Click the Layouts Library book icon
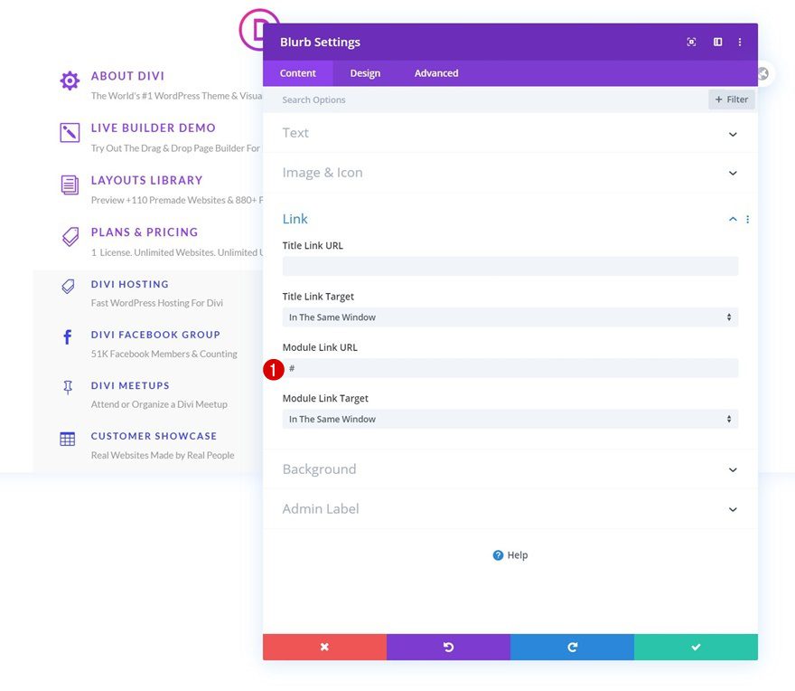This screenshot has width=795, height=691. 69,185
